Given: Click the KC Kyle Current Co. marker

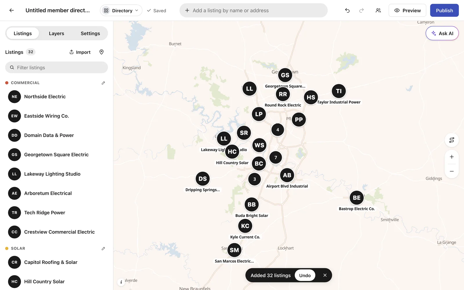Looking at the screenshot, I should tap(245, 226).
